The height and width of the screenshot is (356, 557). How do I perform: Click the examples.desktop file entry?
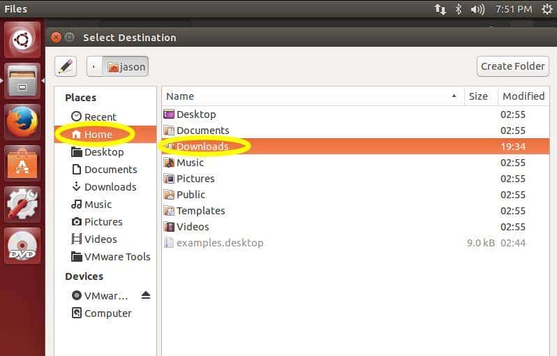coord(356,243)
